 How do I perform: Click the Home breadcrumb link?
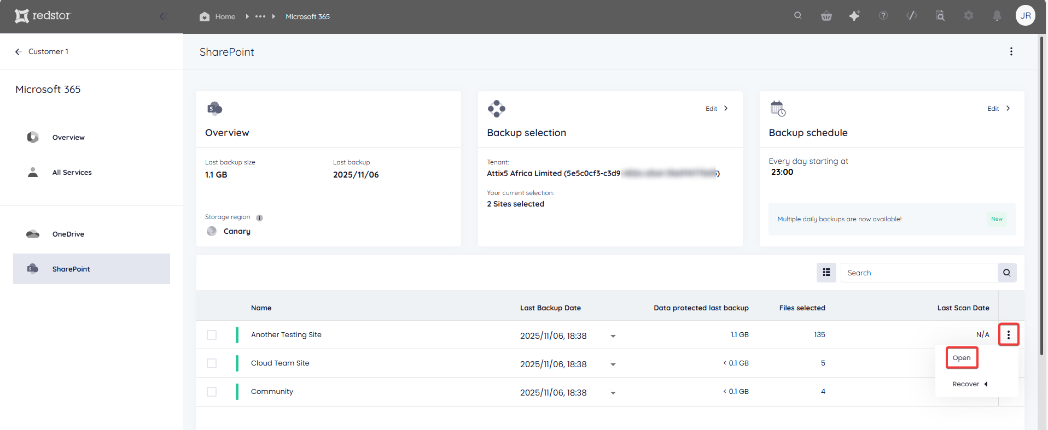tap(225, 16)
